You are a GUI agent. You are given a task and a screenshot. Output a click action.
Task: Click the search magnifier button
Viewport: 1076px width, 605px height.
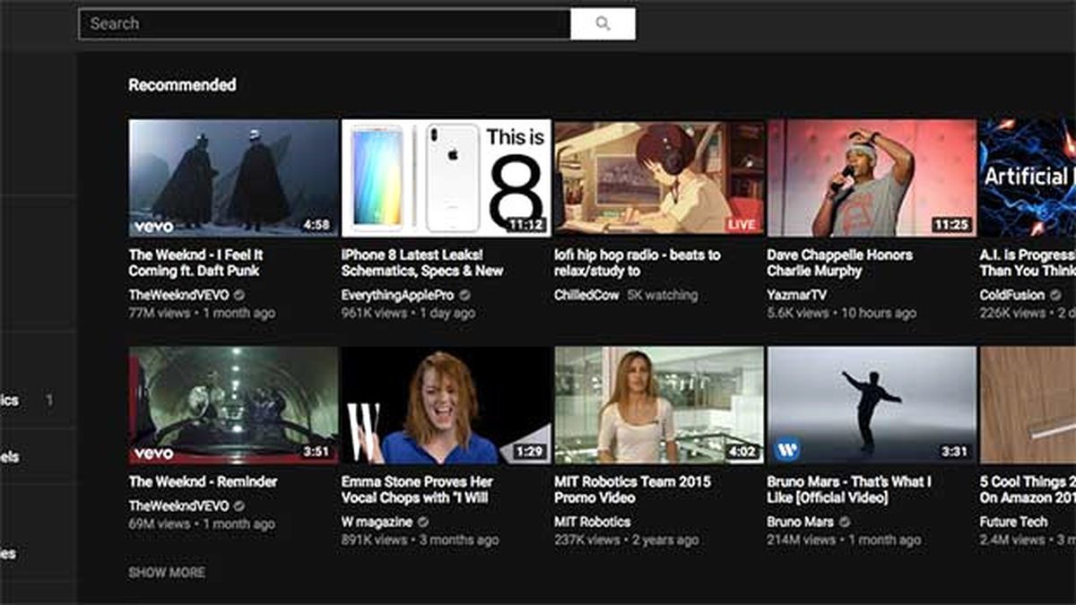coord(603,24)
